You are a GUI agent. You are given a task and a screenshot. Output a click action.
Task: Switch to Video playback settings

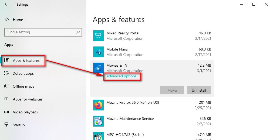click(26, 112)
